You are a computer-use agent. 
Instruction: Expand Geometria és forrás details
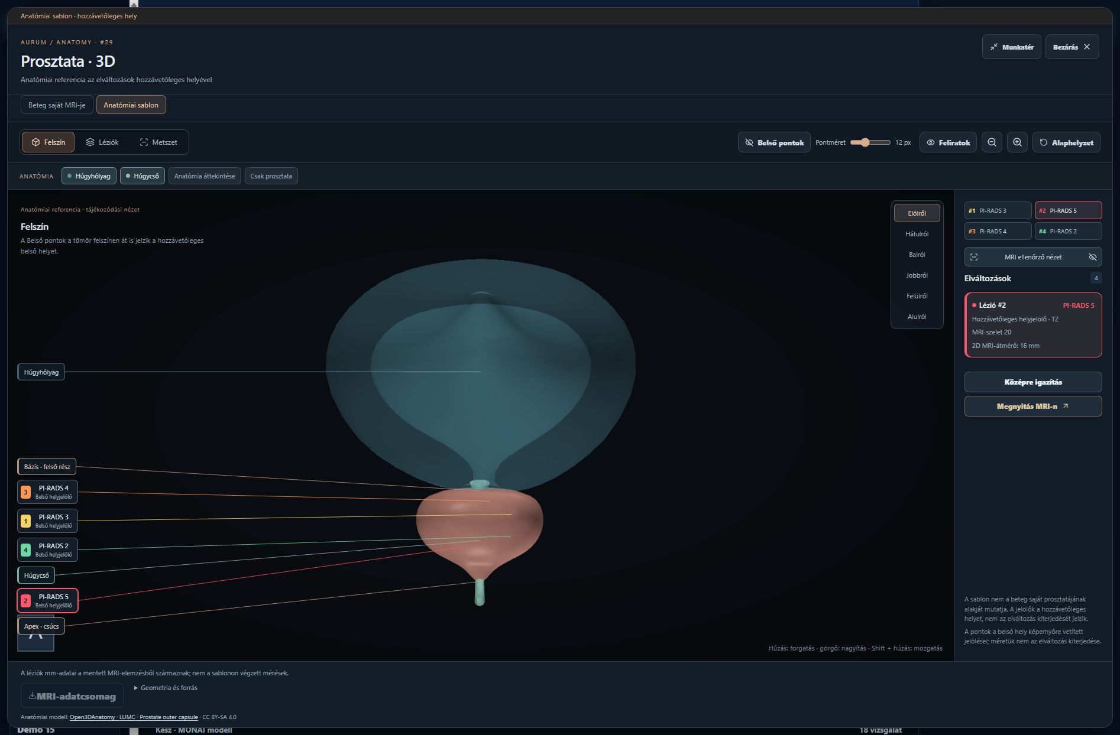[x=166, y=688]
